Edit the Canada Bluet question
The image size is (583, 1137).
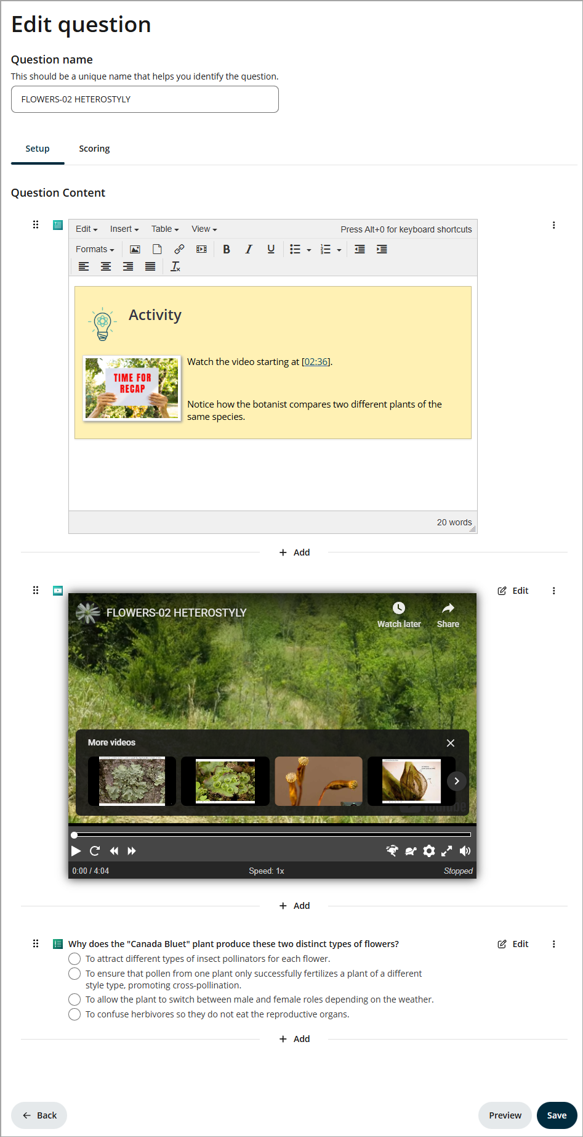point(513,944)
